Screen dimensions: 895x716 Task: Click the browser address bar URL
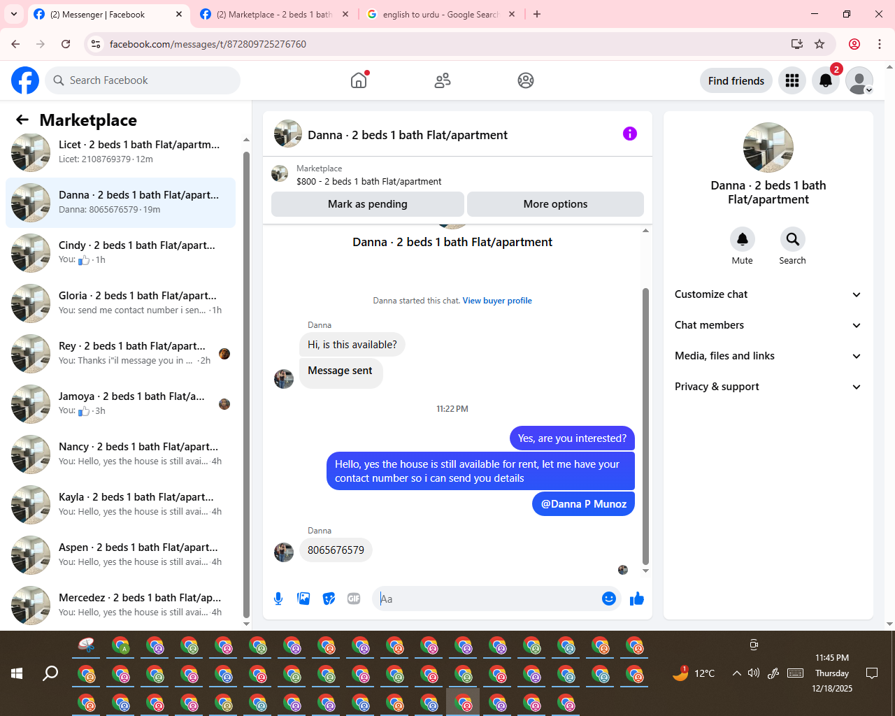(x=208, y=44)
